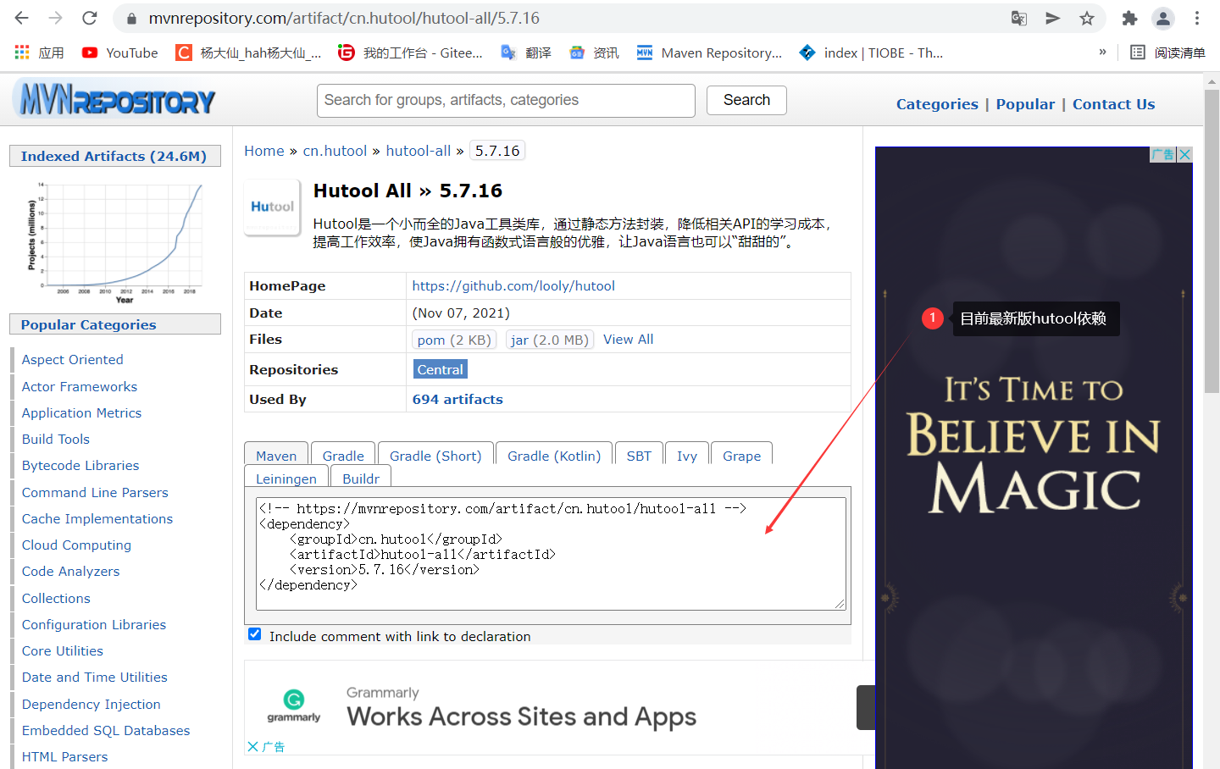Open the Gitee 我的工作台 bookmark
This screenshot has height=769, width=1220.
pos(410,53)
